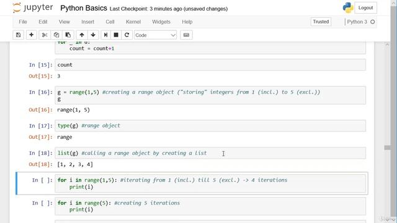Click into the for i in range(5) cell
Viewport: 397px width, 223px height.
pos(210,206)
